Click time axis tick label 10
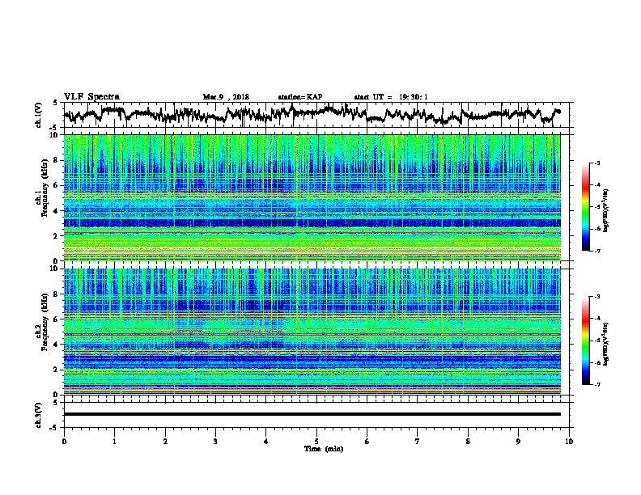This screenshot has width=641, height=495. point(569,442)
